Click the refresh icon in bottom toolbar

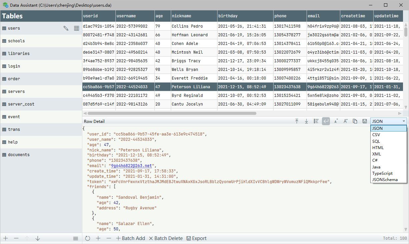point(88,238)
